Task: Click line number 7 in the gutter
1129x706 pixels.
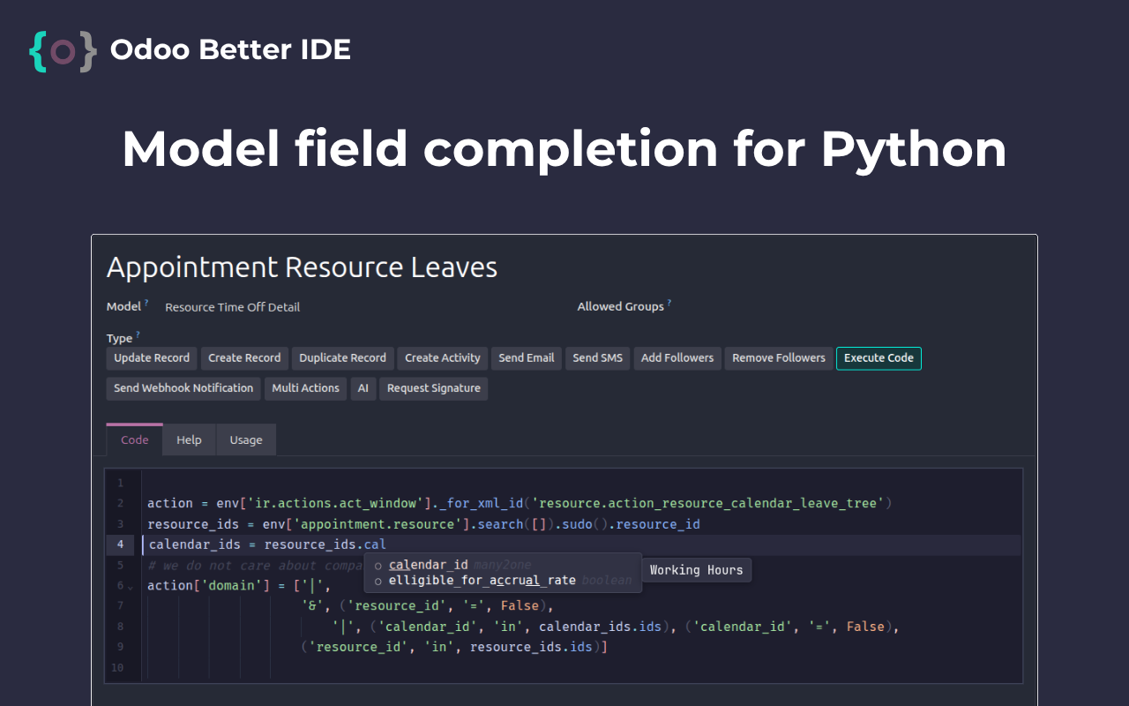Action: pos(120,606)
